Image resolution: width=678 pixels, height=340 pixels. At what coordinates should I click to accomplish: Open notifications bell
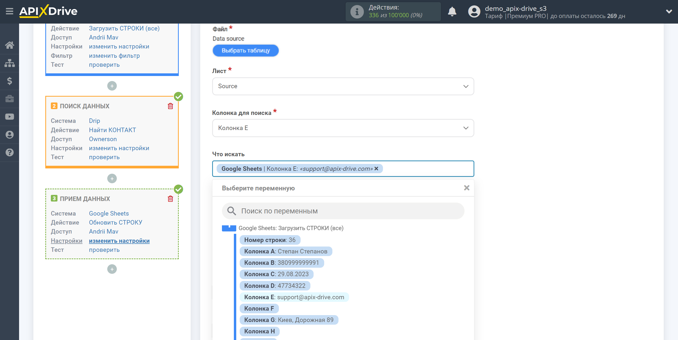(x=452, y=12)
